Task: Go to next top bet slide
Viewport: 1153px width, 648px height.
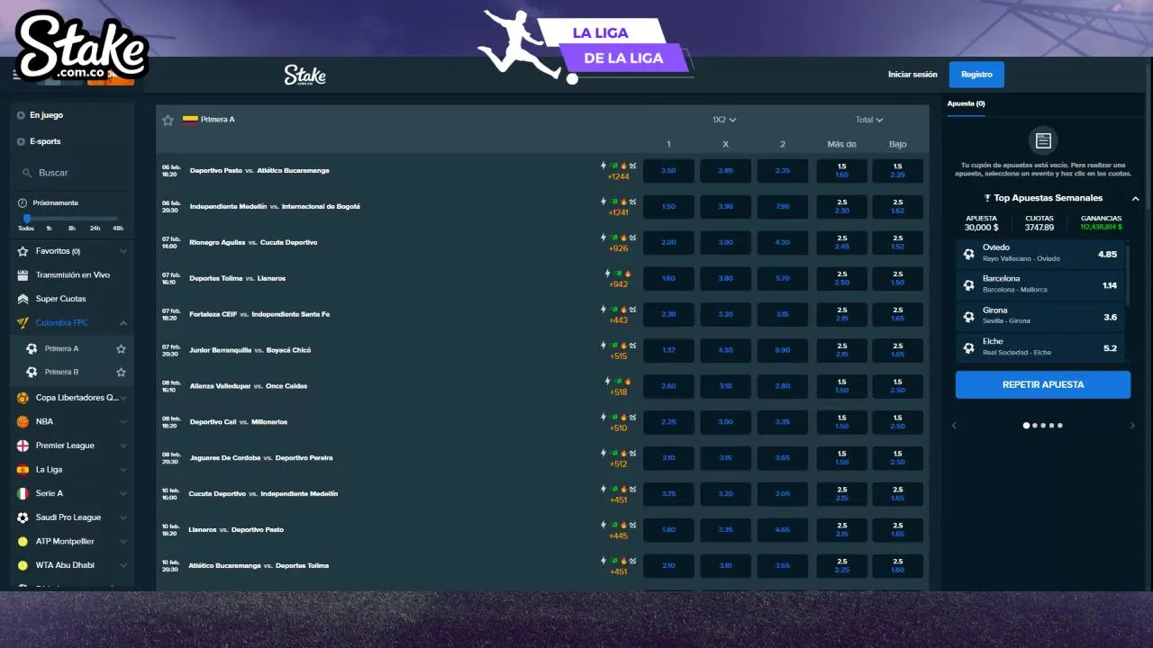Action: coord(1132,426)
